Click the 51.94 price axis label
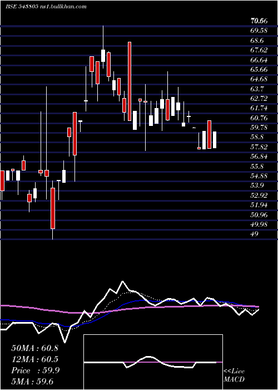 [x=259, y=205]
